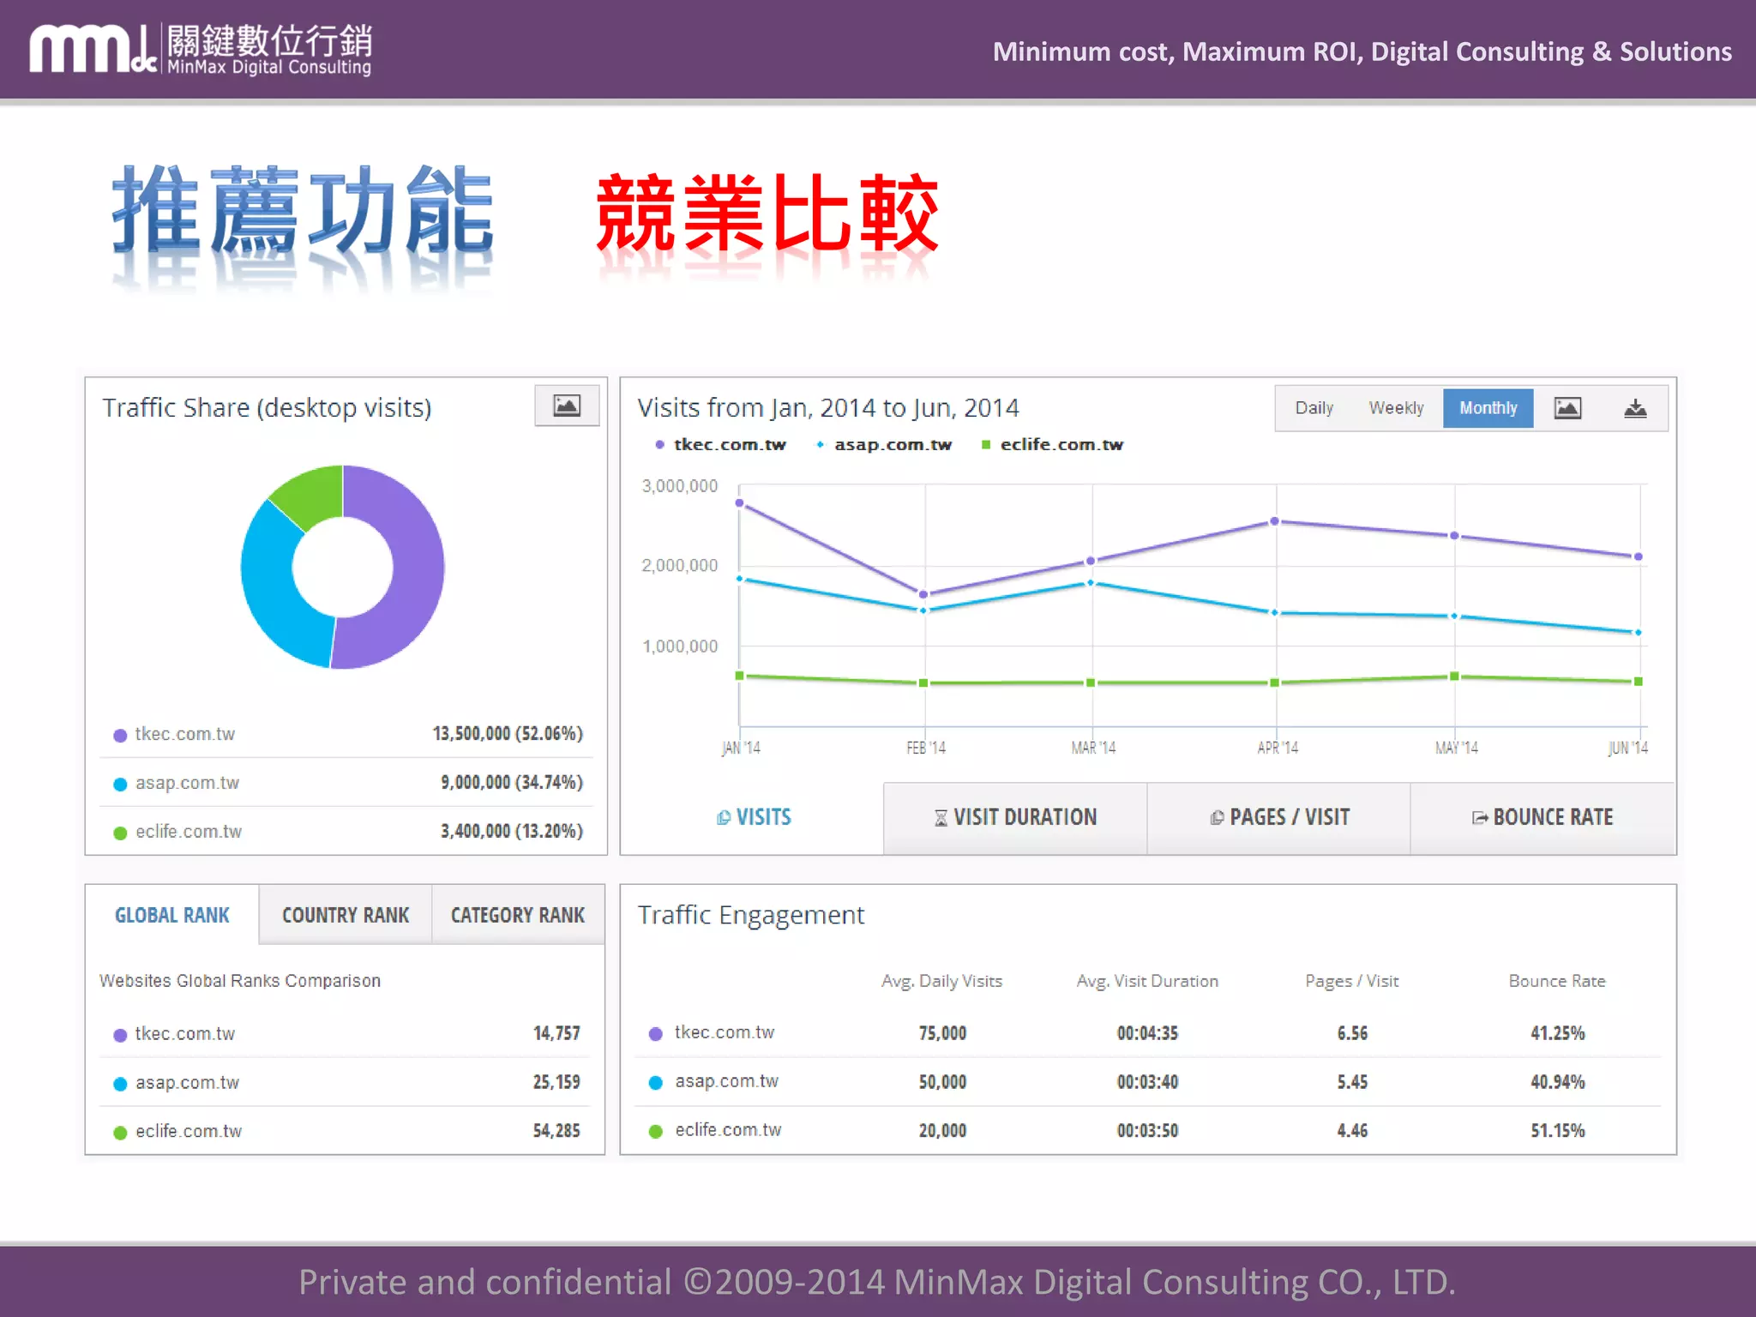Viewport: 1756px width, 1317px height.
Task: Click tkec.com.tw in Traffic Share list
Action: (x=184, y=734)
